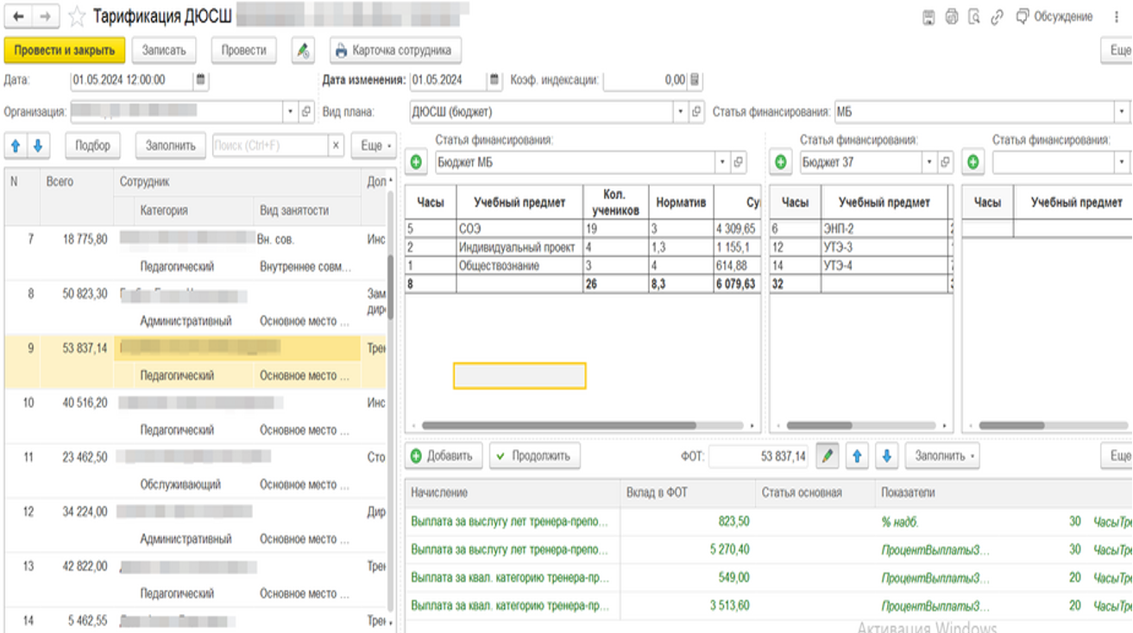
Task: Click the digital signature icon beside Провести
Action: point(302,50)
